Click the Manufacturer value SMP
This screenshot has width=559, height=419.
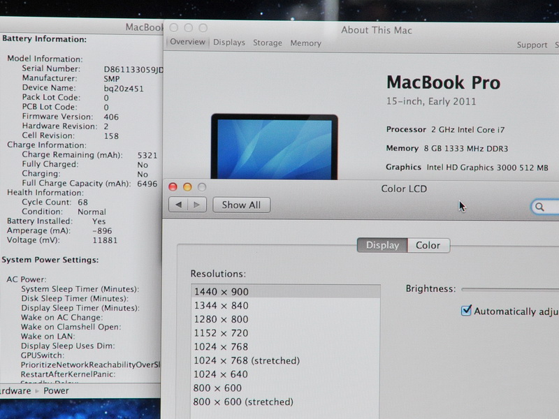112,79
